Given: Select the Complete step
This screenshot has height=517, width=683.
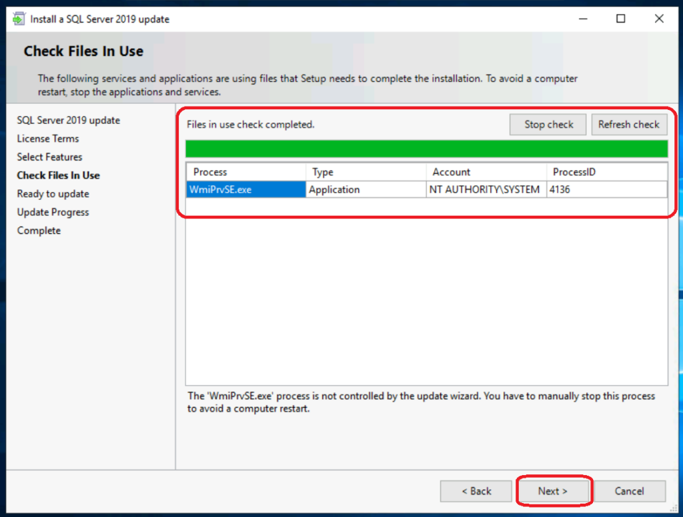Looking at the screenshot, I should tap(39, 231).
